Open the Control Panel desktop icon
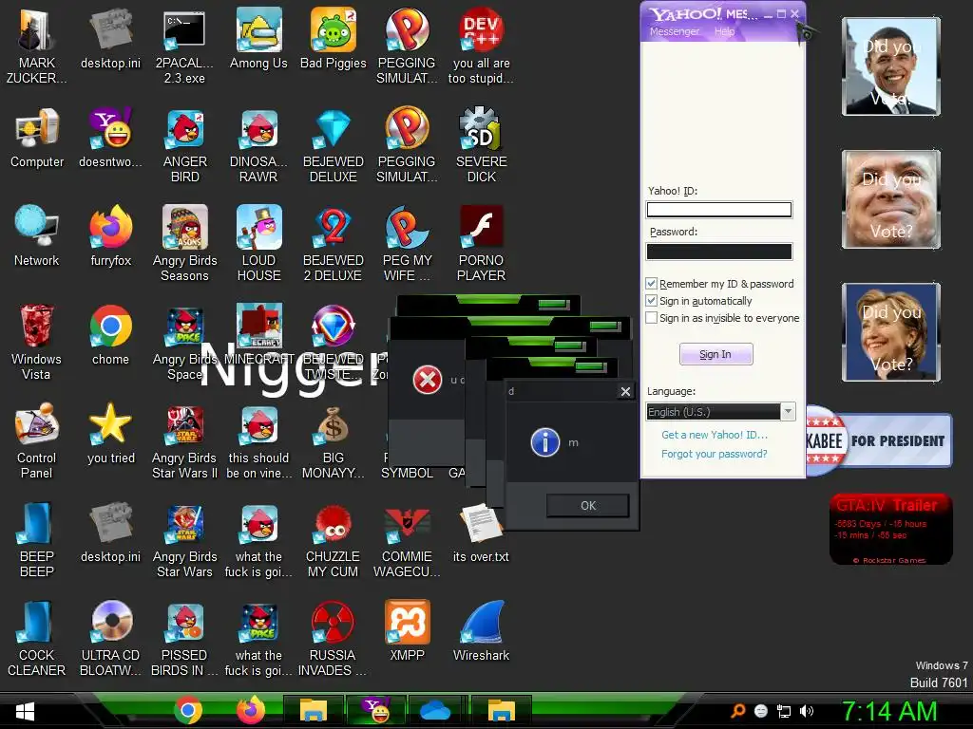The width and height of the screenshot is (973, 729). [x=37, y=441]
